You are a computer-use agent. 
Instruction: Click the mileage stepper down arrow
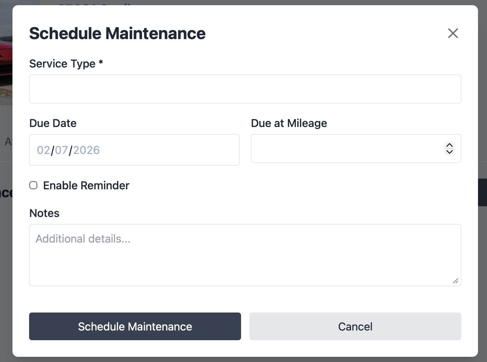[x=449, y=152]
